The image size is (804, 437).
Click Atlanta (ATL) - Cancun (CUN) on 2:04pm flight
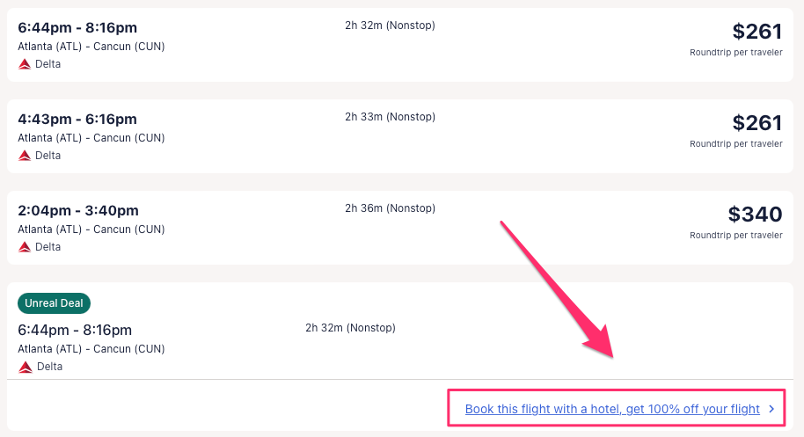click(x=91, y=229)
